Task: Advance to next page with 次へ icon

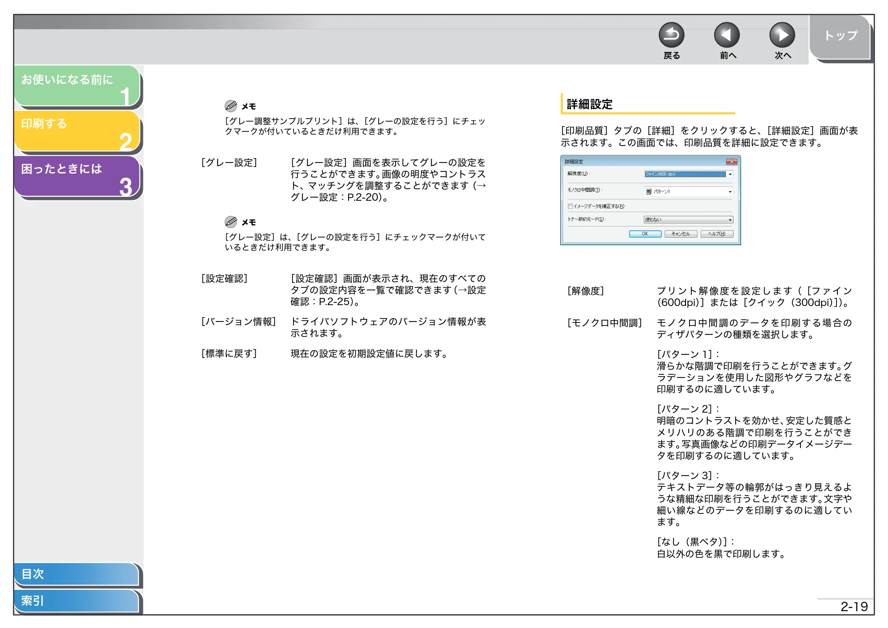Action: (782, 35)
